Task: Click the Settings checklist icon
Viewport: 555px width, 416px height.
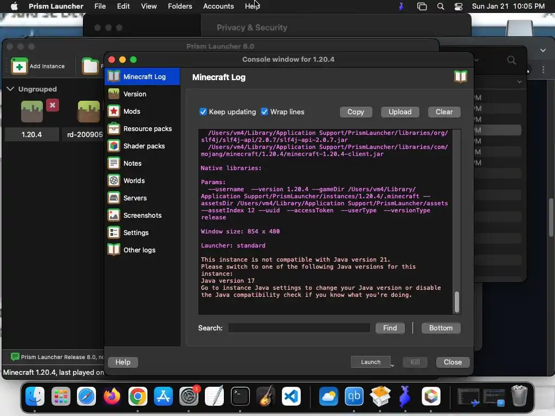Action: (x=114, y=232)
